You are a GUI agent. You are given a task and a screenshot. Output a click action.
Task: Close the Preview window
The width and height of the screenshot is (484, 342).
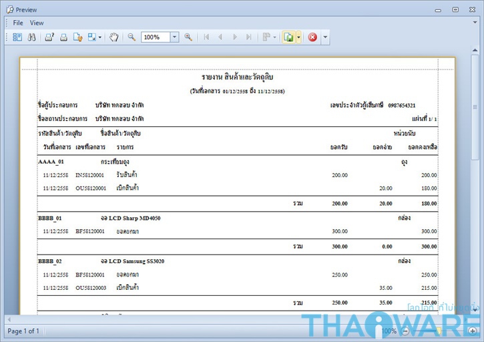coord(472,9)
